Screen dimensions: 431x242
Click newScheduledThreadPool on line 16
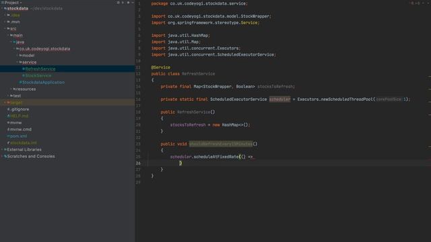[347, 99]
